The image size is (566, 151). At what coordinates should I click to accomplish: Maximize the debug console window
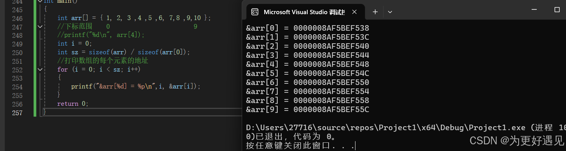(x=557, y=9)
